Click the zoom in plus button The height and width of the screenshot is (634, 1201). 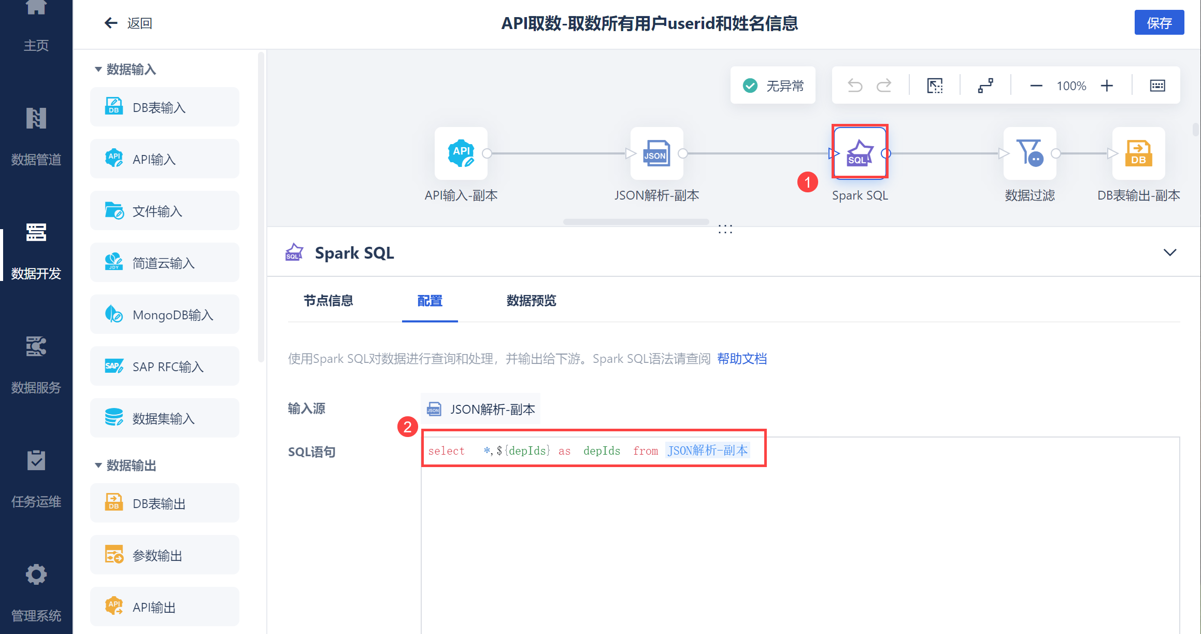[x=1107, y=86]
